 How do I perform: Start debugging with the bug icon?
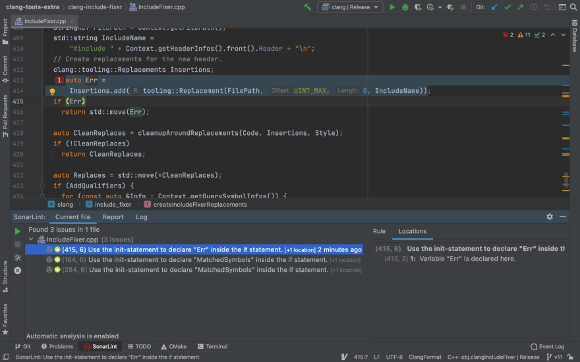405,7
